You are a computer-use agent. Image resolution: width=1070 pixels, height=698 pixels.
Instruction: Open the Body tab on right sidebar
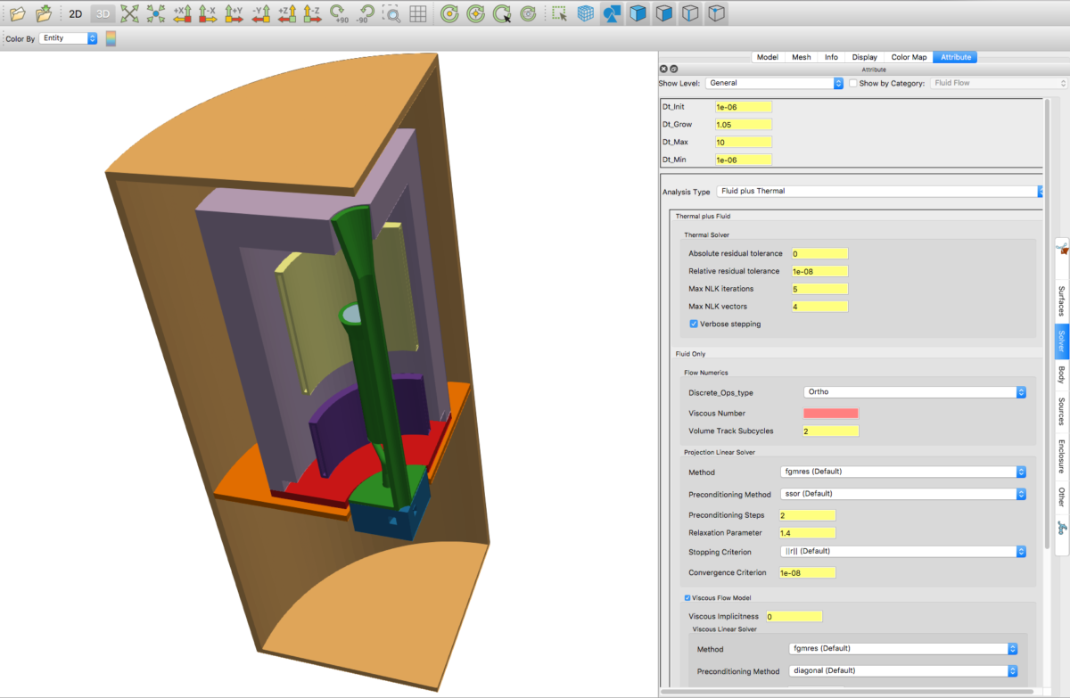tap(1059, 374)
